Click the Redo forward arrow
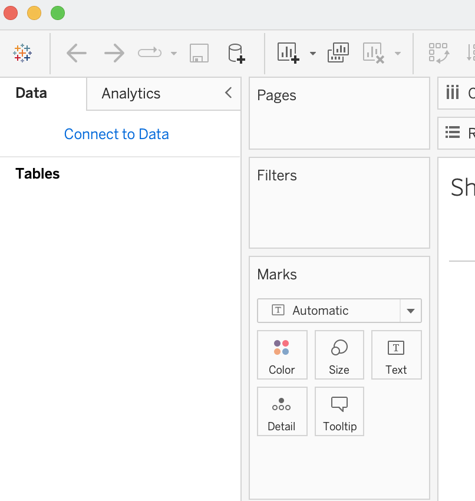 click(x=114, y=53)
